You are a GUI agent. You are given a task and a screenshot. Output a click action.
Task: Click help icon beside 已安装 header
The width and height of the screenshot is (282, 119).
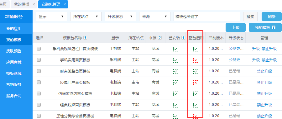(x=183, y=38)
